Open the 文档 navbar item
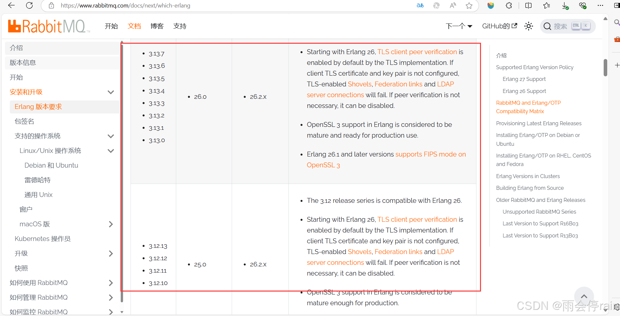 [x=134, y=26]
